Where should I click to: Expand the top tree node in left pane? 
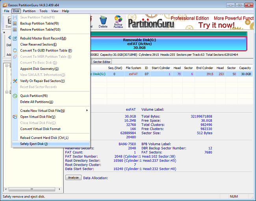(7, 66)
